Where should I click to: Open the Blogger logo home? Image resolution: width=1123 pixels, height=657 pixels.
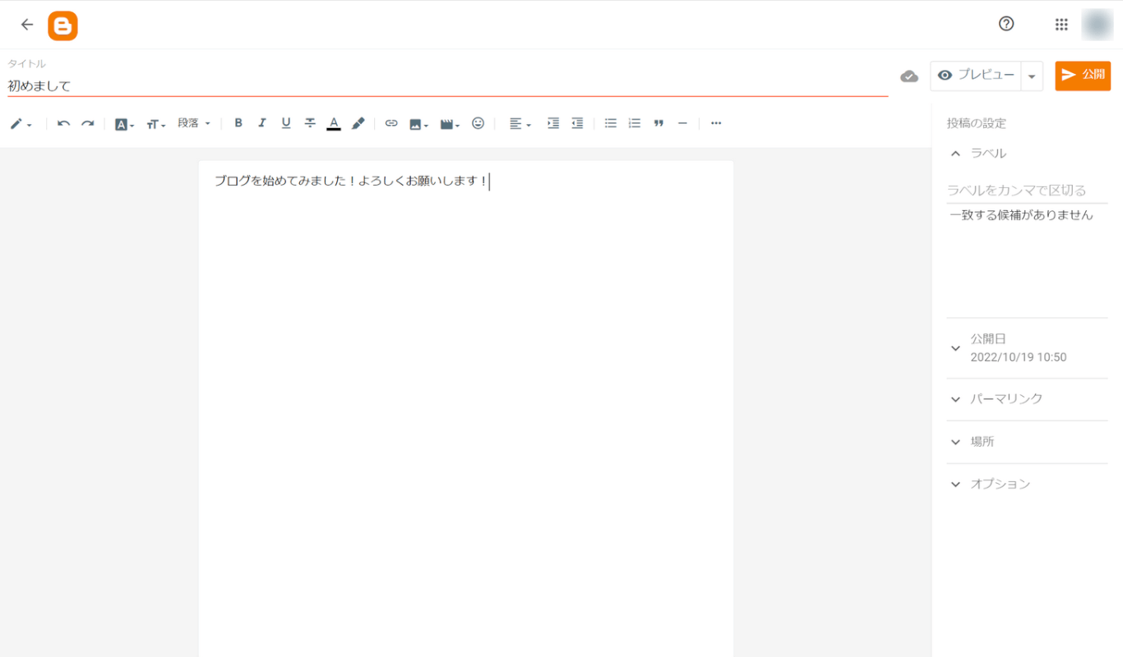[62, 25]
